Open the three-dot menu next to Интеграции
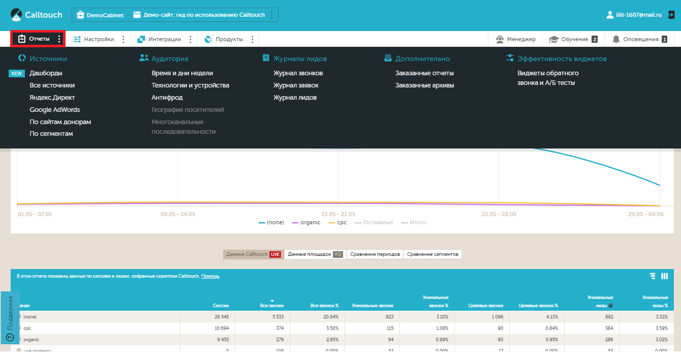 (191, 39)
